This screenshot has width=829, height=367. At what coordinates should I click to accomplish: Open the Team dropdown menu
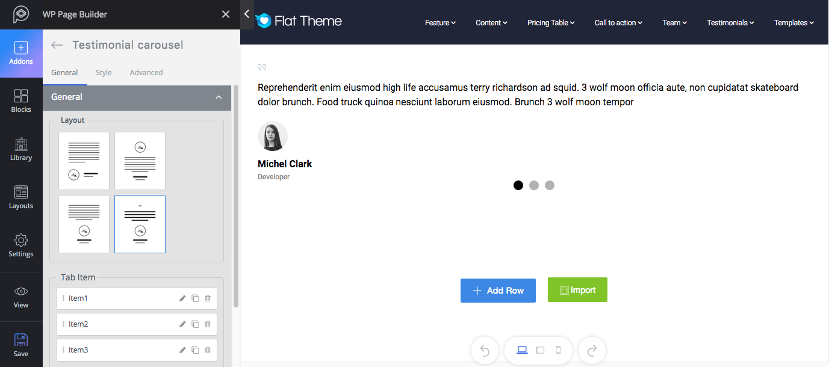[675, 23]
